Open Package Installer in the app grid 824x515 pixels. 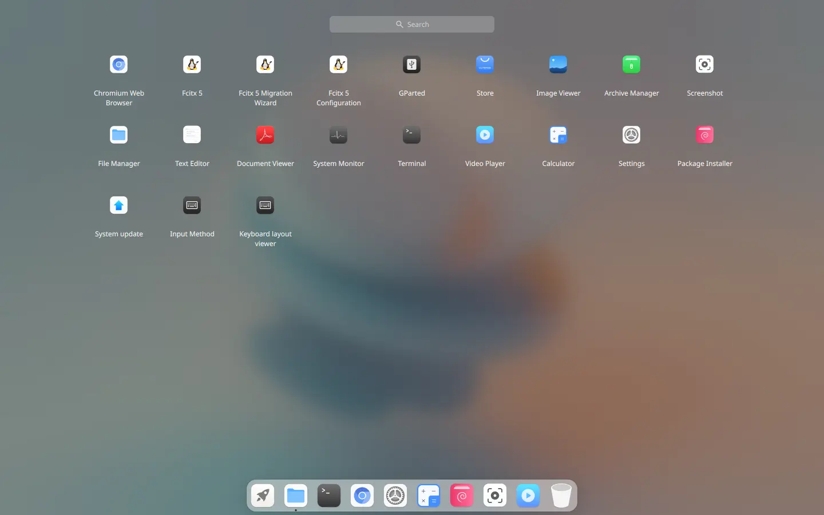click(x=704, y=135)
